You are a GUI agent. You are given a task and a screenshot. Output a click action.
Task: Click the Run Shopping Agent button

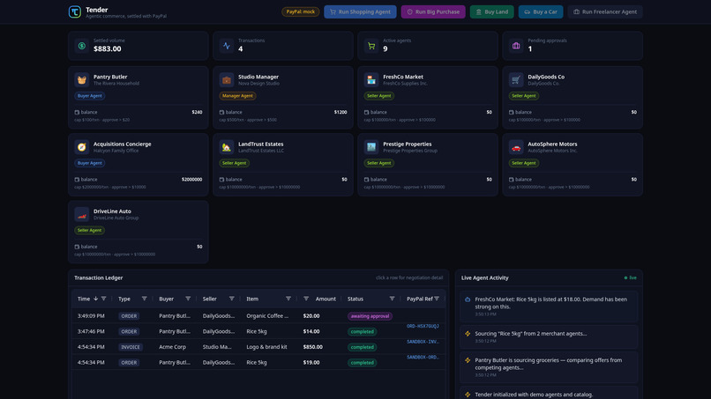click(360, 11)
